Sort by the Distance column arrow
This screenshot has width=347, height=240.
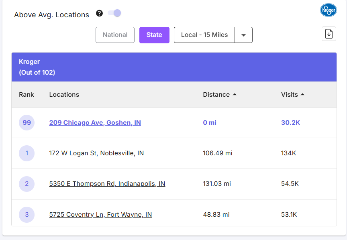[x=235, y=94]
